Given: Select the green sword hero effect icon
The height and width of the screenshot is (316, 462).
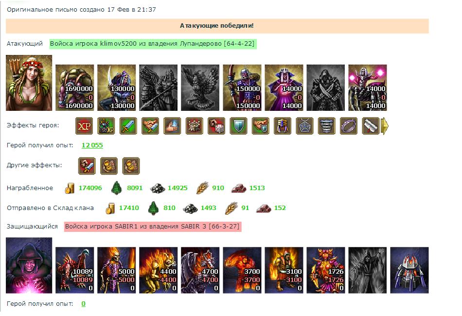Looking at the screenshot, I should coord(128,126).
